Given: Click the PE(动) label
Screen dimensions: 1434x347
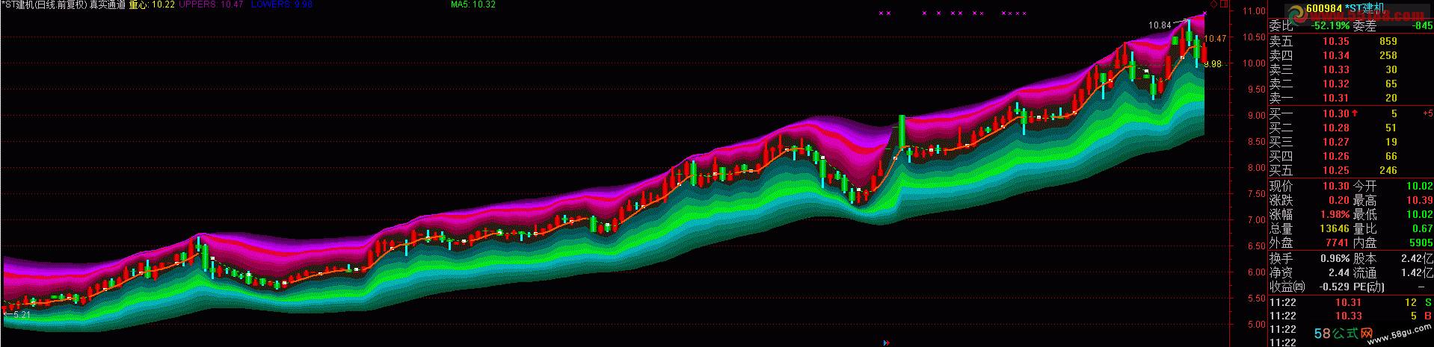Looking at the screenshot, I should (1368, 287).
